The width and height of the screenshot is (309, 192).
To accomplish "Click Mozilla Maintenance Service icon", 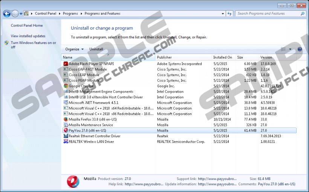I will pyautogui.click(x=66, y=125).
